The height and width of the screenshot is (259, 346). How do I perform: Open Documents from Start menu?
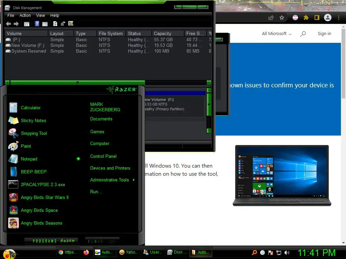pyautogui.click(x=101, y=119)
